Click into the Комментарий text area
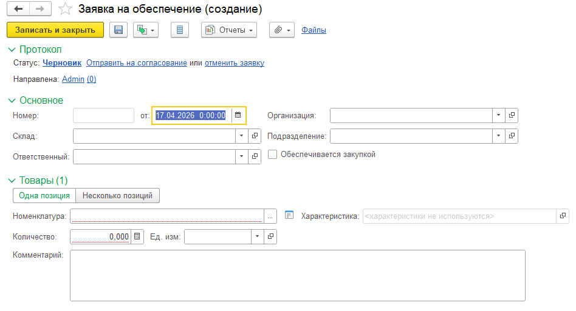Screen dimensions: 576x311 click(x=297, y=275)
